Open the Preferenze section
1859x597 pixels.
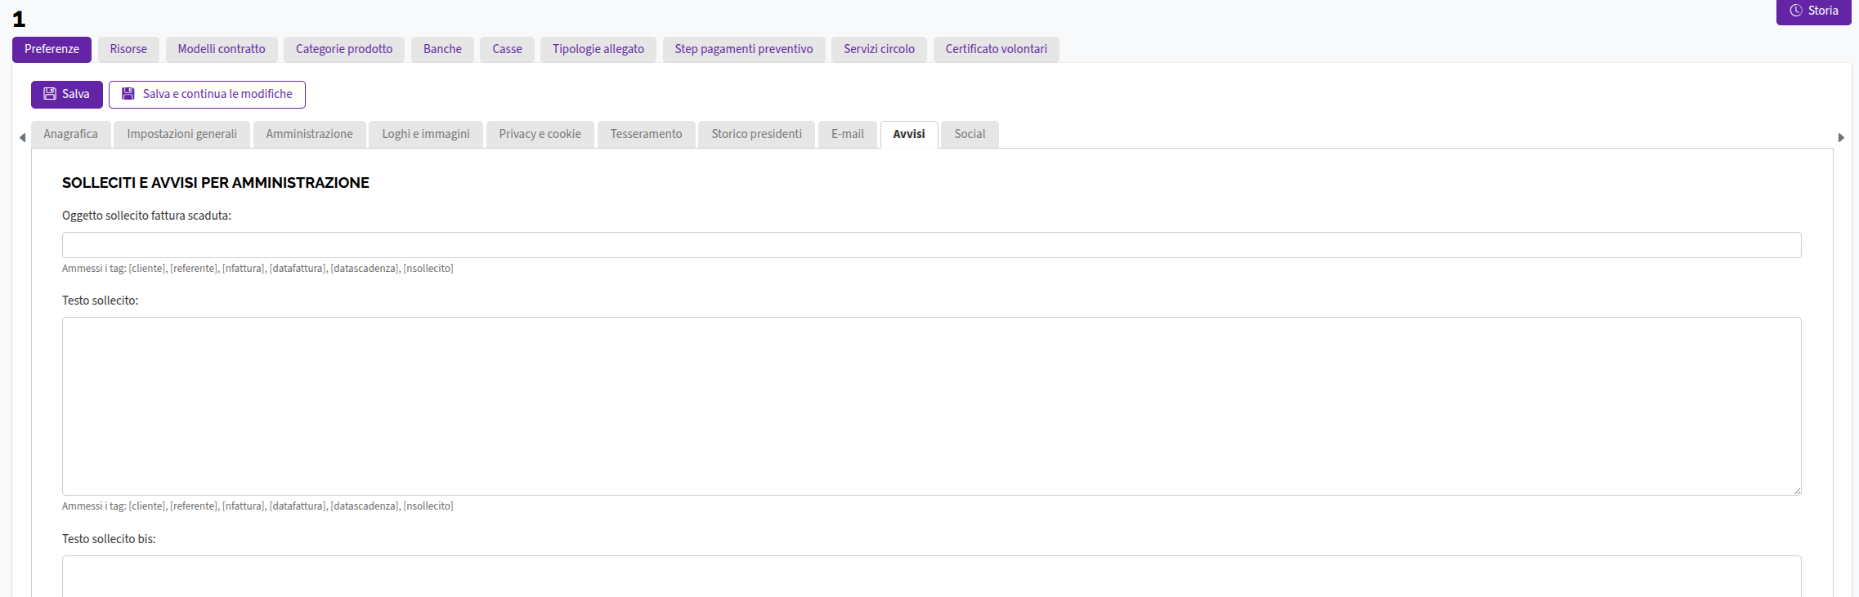point(52,49)
